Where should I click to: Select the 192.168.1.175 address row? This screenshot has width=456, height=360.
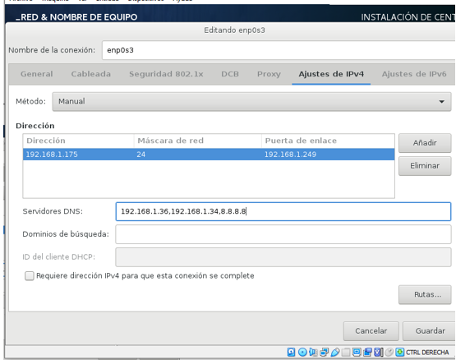pos(209,155)
